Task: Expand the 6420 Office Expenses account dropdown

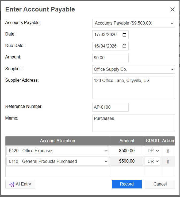Action: click(x=58, y=151)
